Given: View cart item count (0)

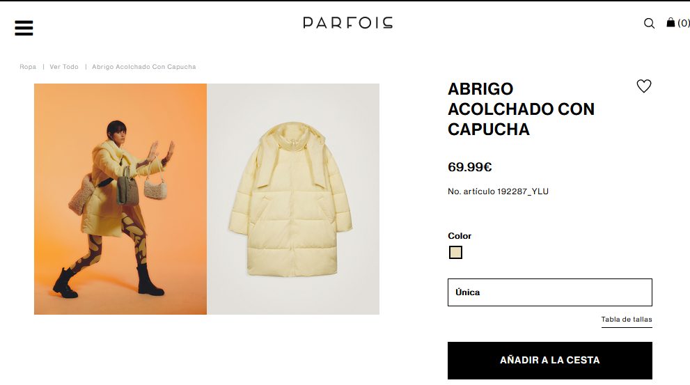Looking at the screenshot, I should click(x=684, y=23).
